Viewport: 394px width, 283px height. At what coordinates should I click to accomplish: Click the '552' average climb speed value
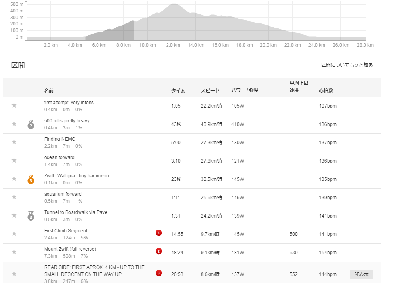click(294, 274)
